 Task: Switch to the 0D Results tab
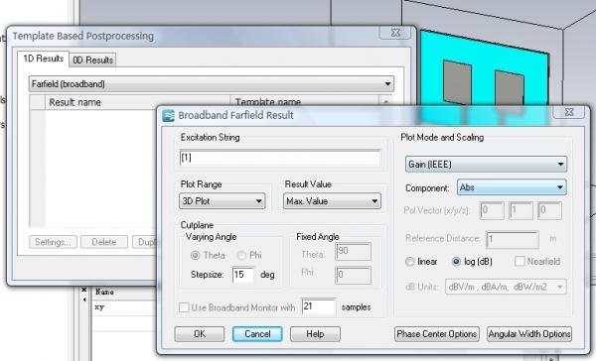click(92, 60)
